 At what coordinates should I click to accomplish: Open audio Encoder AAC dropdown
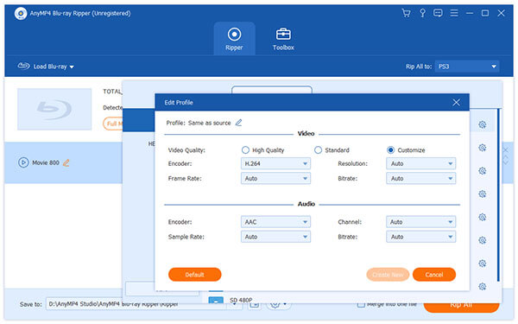[x=275, y=222]
